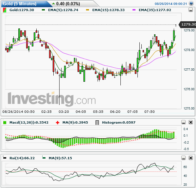Click the yellow EMA(15) legend swatch
196x188 pixels.
coord(87,10)
